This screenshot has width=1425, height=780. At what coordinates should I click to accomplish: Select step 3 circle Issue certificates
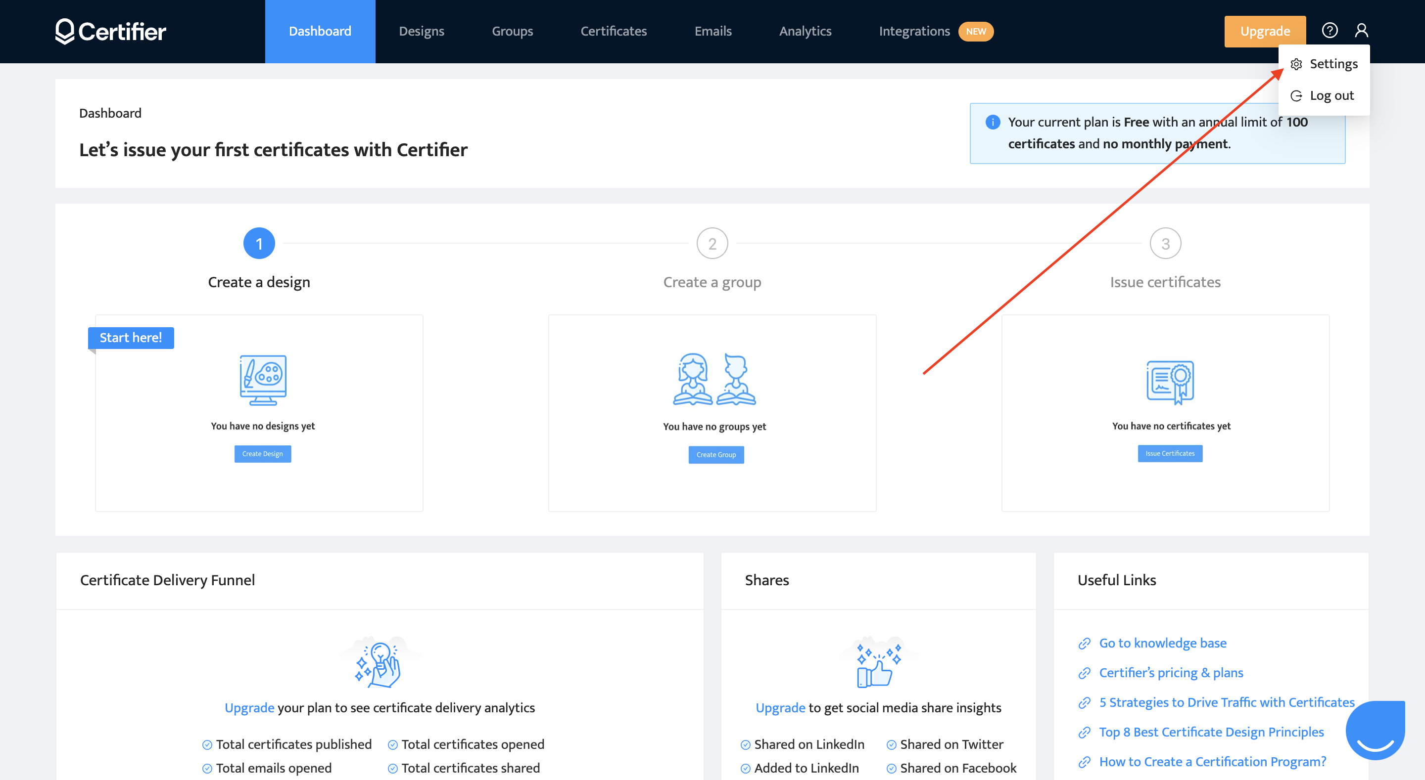click(1165, 243)
